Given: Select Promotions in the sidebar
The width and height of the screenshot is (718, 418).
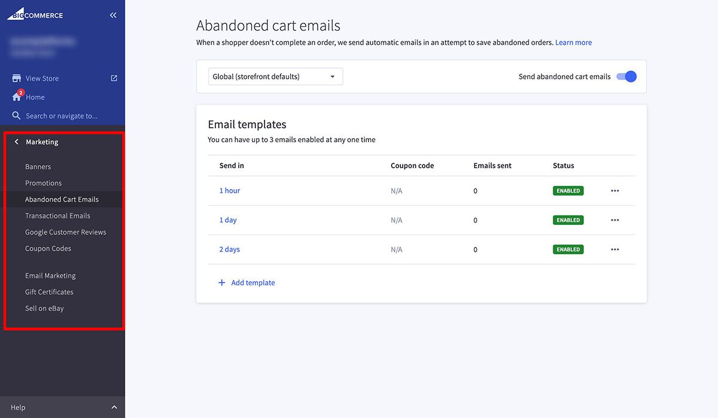Looking at the screenshot, I should pyautogui.click(x=44, y=182).
